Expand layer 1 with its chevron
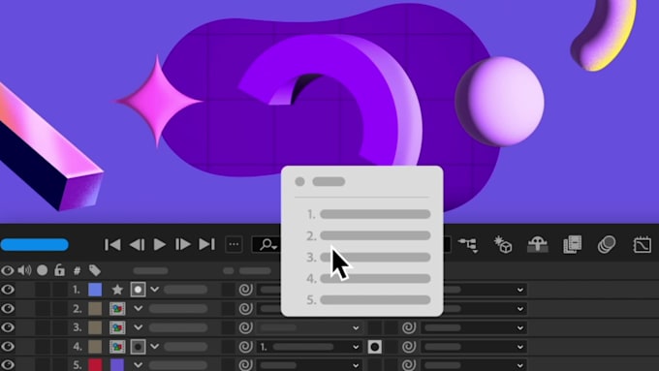 [155, 289]
